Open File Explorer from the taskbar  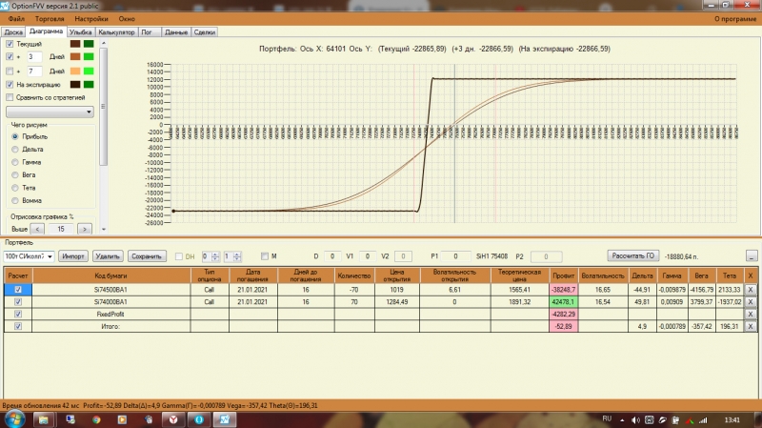click(43, 419)
